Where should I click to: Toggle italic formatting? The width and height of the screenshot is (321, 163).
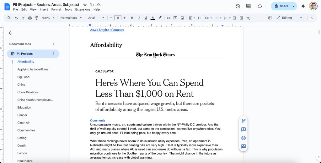pyautogui.click(x=139, y=18)
